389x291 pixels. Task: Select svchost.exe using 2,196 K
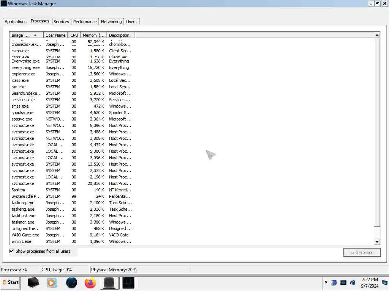[x=71, y=177]
